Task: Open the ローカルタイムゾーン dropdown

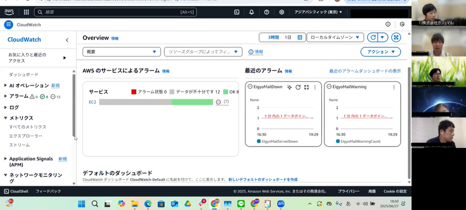Action: coord(335,37)
